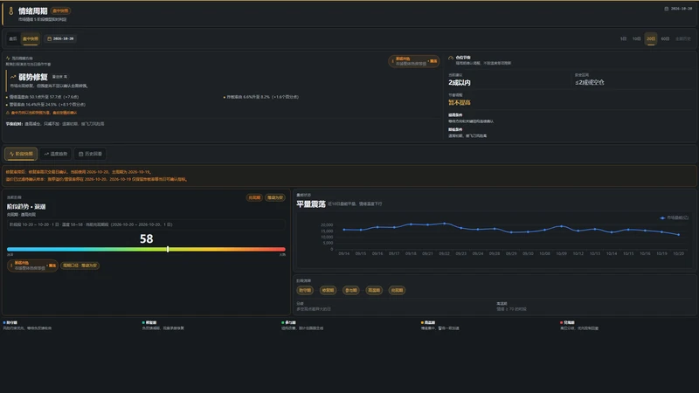Click the gauge icon beside 仓位节奏
Image resolution: width=699 pixels, height=393 pixels.
(x=451, y=58)
